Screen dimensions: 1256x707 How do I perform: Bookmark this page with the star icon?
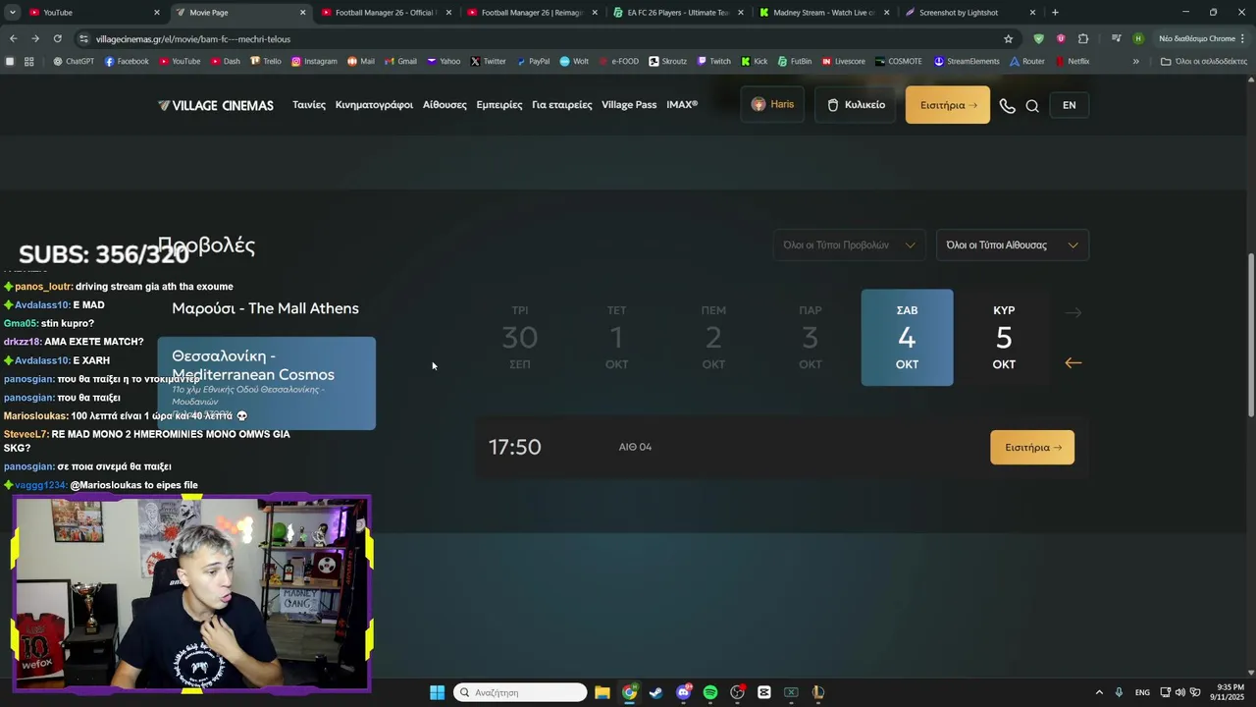(1008, 38)
